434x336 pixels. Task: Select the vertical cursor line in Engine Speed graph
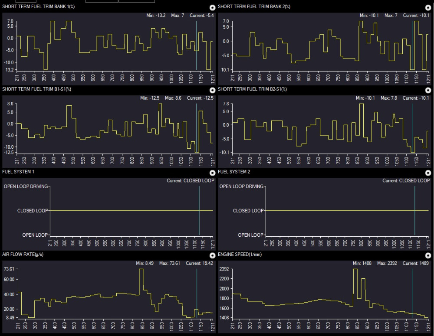[x=412, y=295]
